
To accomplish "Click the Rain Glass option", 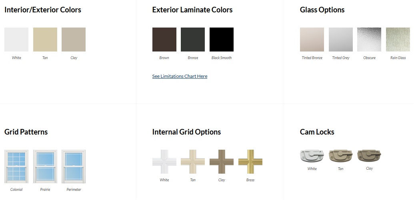I will [x=398, y=40].
